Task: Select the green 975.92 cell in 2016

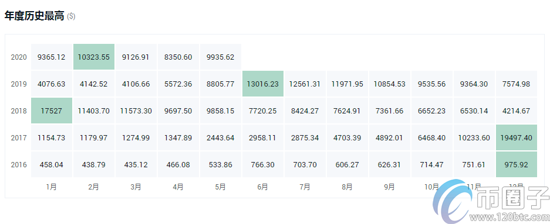Action: click(517, 164)
